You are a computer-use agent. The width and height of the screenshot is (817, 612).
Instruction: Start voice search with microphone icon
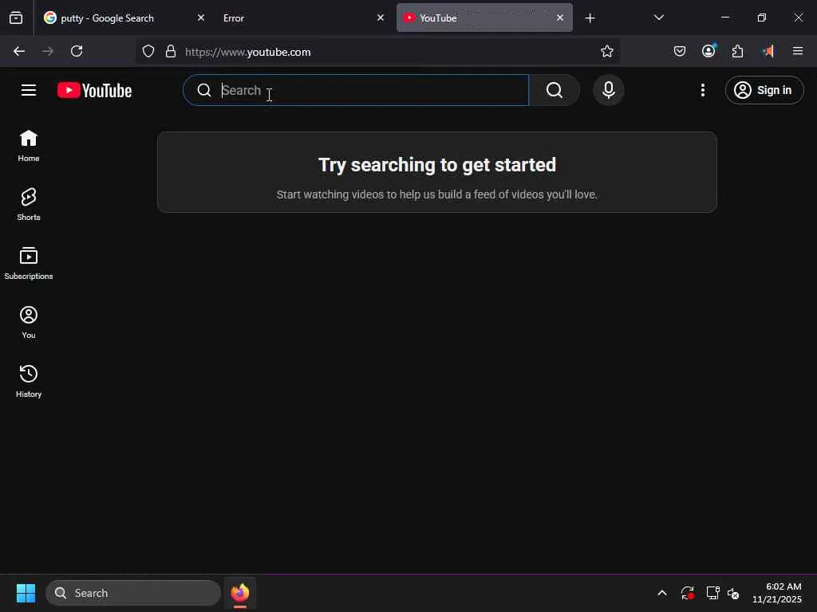click(608, 90)
